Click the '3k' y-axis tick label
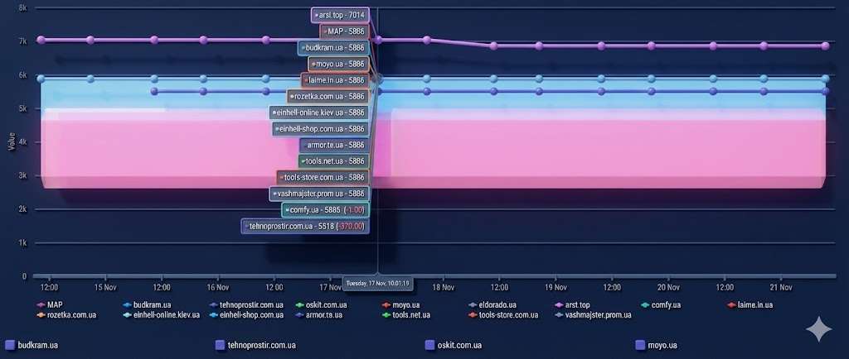The image size is (849, 359). tap(22, 176)
